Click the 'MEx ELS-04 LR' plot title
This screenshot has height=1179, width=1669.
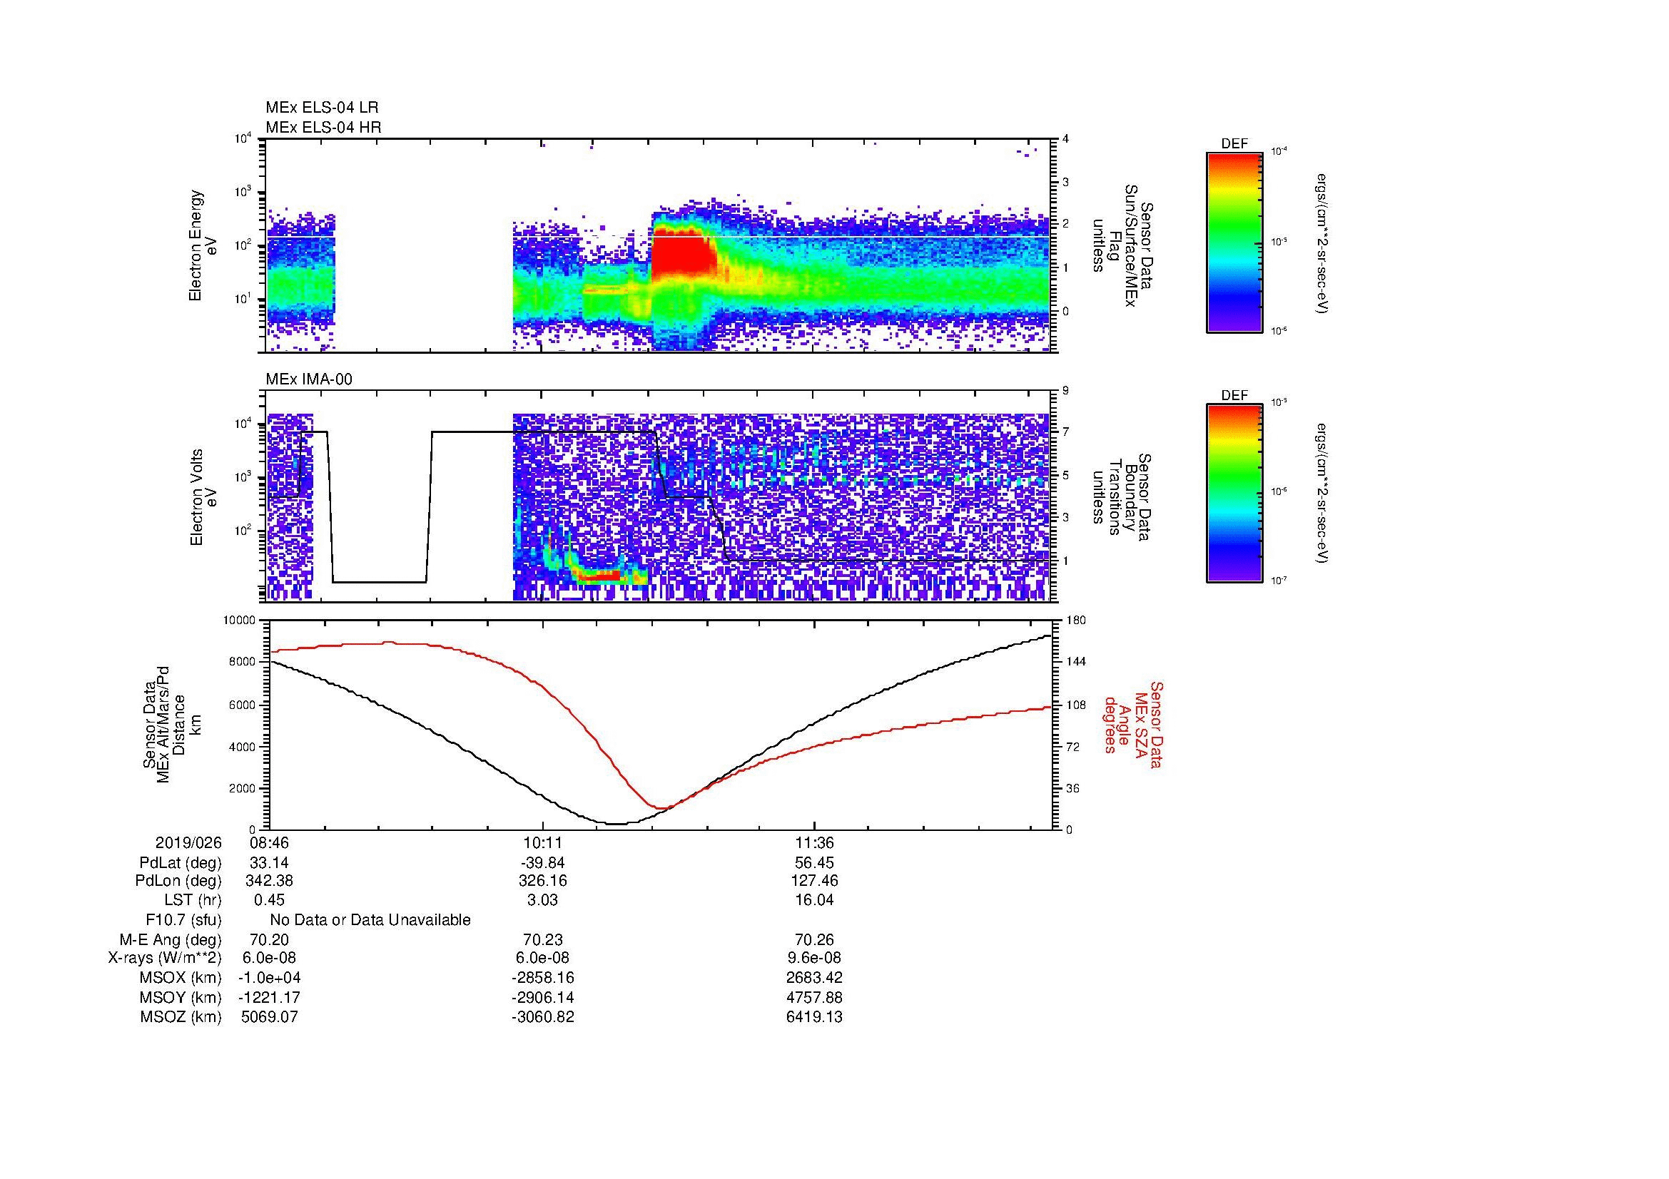[322, 108]
